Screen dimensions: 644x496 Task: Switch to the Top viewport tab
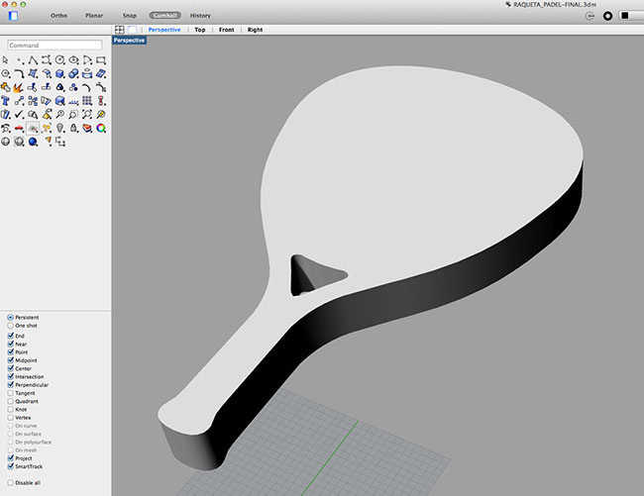[x=199, y=30]
